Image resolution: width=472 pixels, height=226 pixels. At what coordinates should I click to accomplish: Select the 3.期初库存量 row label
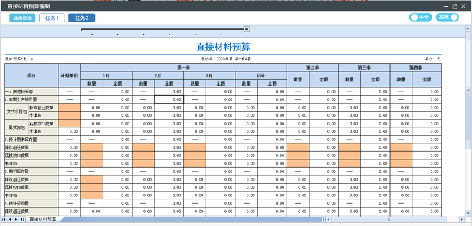(x=31, y=172)
